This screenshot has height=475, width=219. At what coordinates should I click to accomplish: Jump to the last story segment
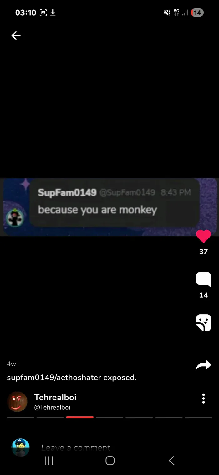[x=198, y=417]
